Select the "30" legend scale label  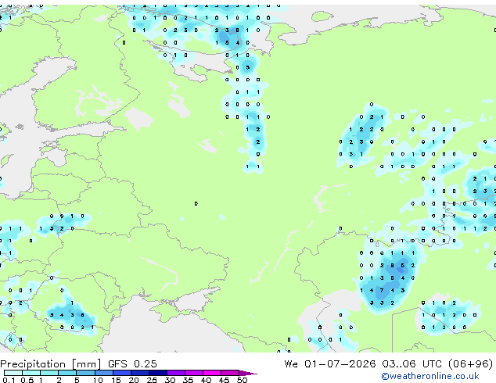click(x=170, y=380)
